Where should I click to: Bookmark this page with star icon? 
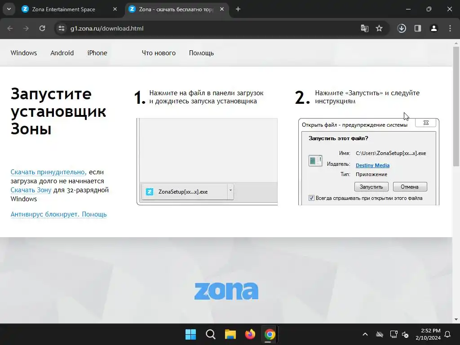coord(379,28)
